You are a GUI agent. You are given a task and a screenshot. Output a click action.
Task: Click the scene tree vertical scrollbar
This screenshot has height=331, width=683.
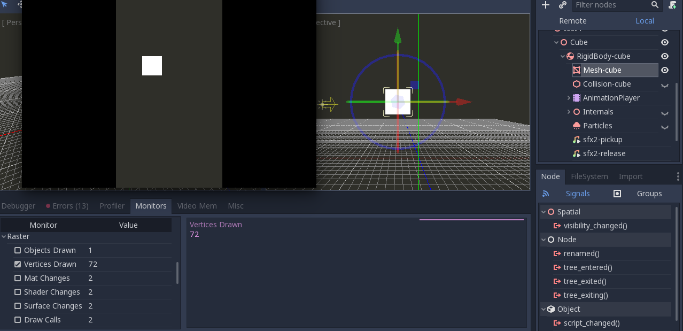[677, 111]
